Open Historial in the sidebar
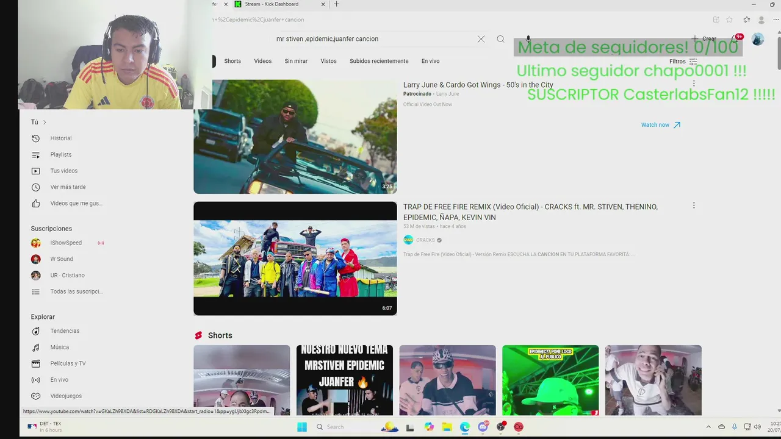Screen dimensions: 781x439 click(x=60, y=138)
